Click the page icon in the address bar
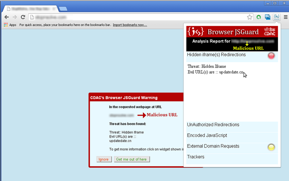Screen dimensions: 289x181 (32, 17)
